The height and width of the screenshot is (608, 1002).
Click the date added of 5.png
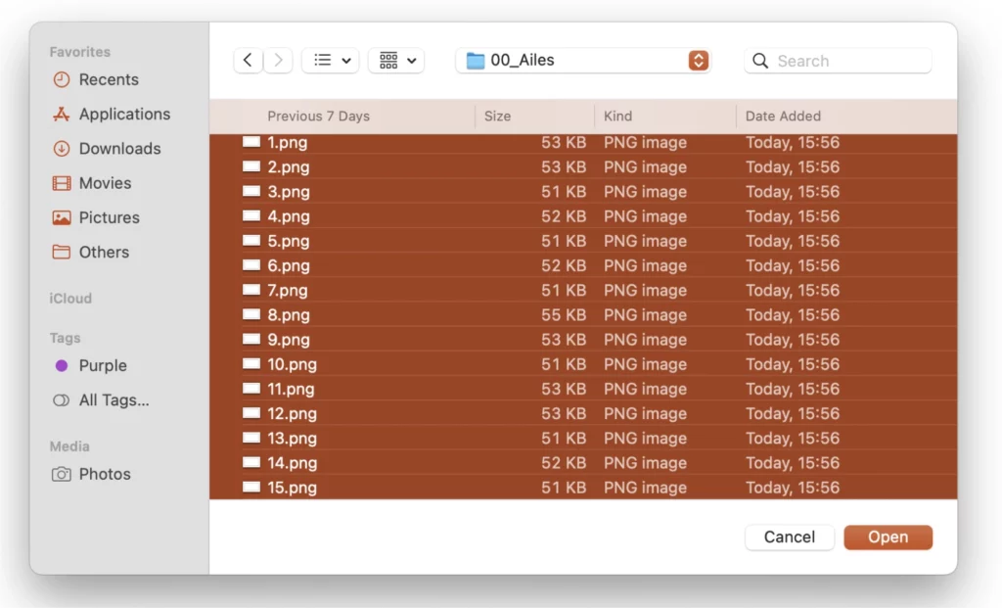click(x=792, y=241)
